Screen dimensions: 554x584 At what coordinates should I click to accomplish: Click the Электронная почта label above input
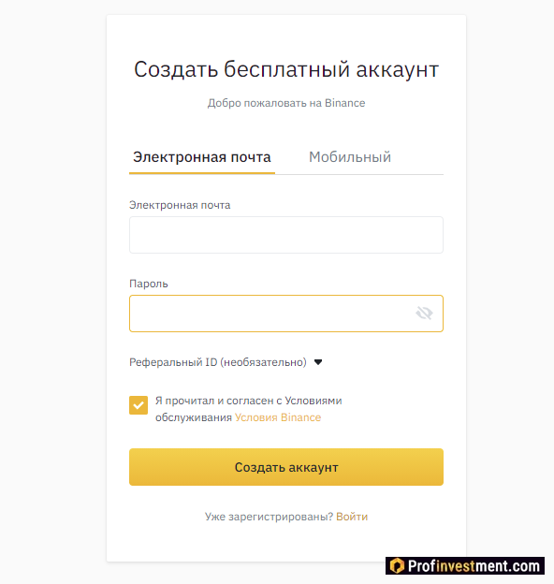click(x=180, y=205)
